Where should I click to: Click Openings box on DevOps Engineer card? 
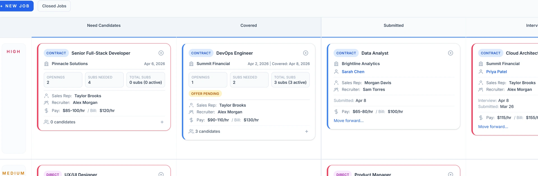click(208, 80)
